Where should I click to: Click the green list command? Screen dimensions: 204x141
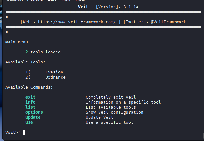pyautogui.click(x=30, y=107)
